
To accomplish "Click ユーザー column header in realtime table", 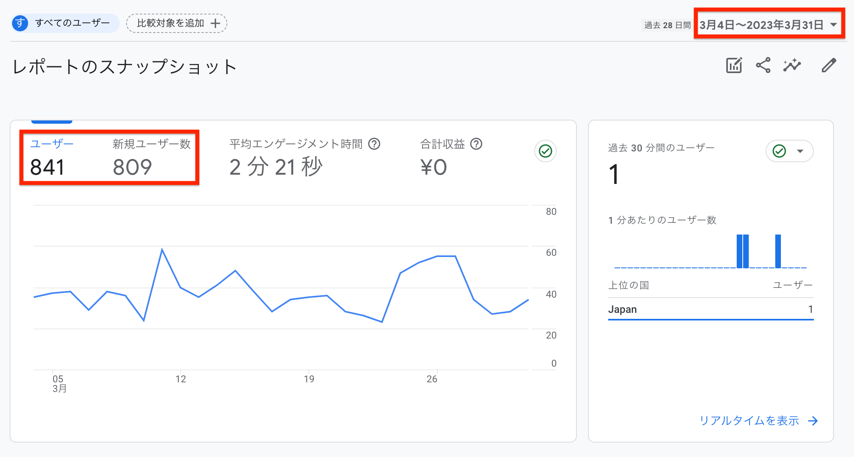I will point(793,285).
